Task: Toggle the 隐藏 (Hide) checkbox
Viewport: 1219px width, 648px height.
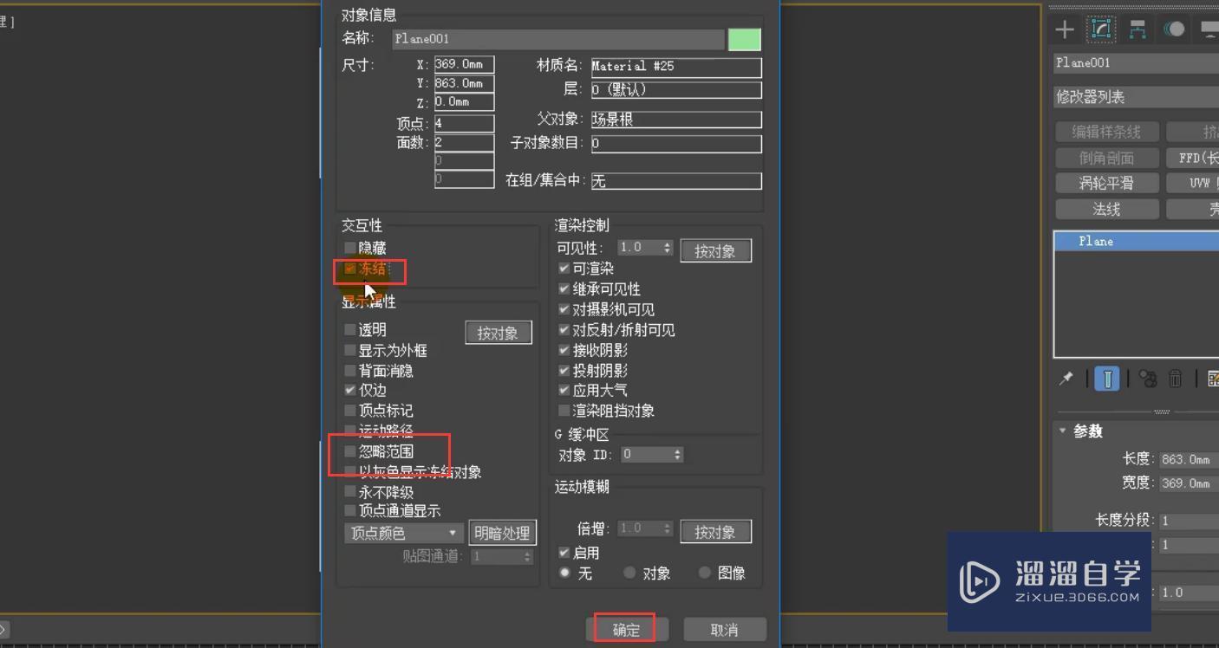Action: coord(350,248)
